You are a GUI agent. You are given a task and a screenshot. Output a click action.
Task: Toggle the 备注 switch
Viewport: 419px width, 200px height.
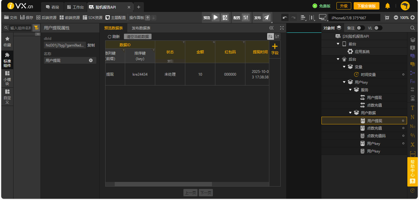point(360,28)
